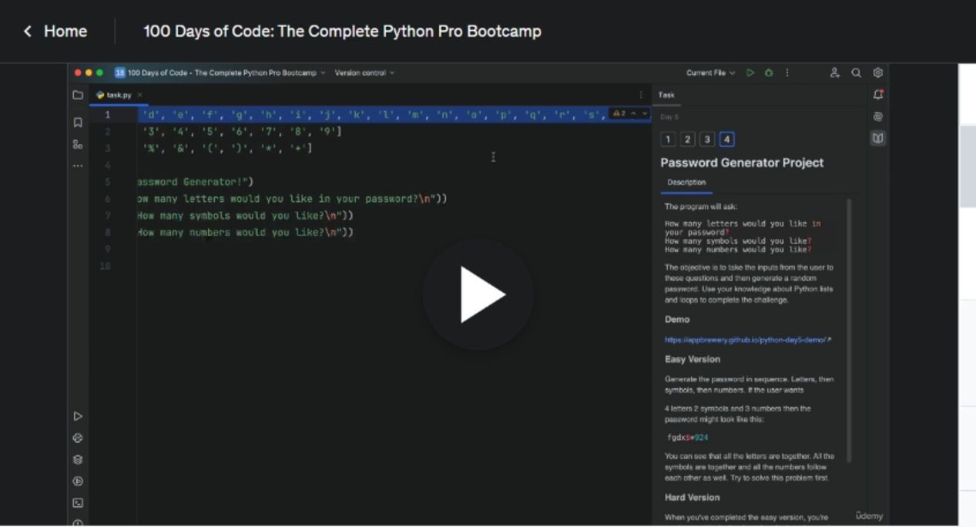Click the warnings indicator showing 2
Viewport: 976px width, 527px height.
tap(619, 114)
